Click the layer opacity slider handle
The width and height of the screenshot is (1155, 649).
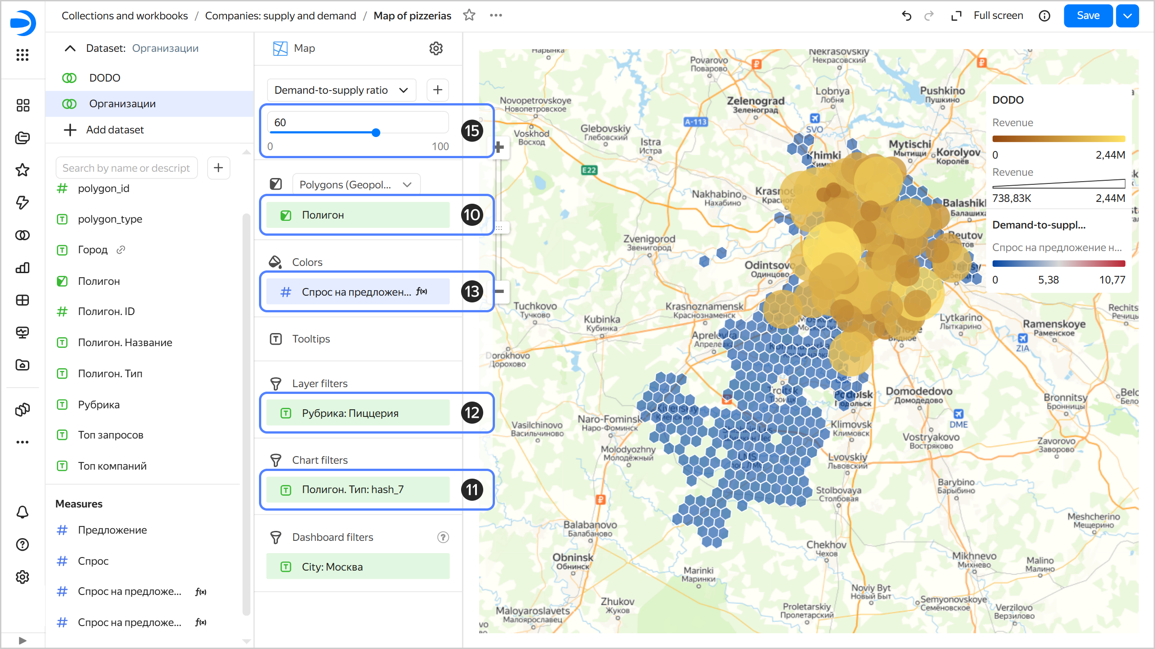(x=376, y=133)
